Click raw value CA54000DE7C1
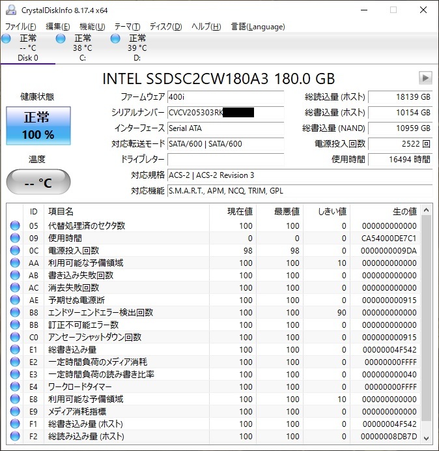Viewport: 439px width, 451px height. pos(389,238)
